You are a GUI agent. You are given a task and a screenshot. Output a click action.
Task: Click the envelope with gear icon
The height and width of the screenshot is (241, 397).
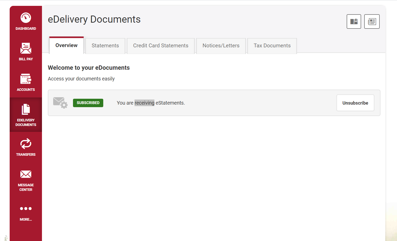pos(60,103)
